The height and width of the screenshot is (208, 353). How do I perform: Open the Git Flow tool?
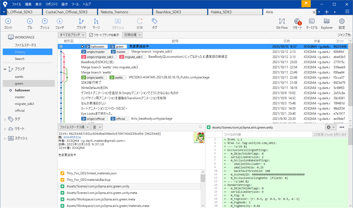click(282, 23)
